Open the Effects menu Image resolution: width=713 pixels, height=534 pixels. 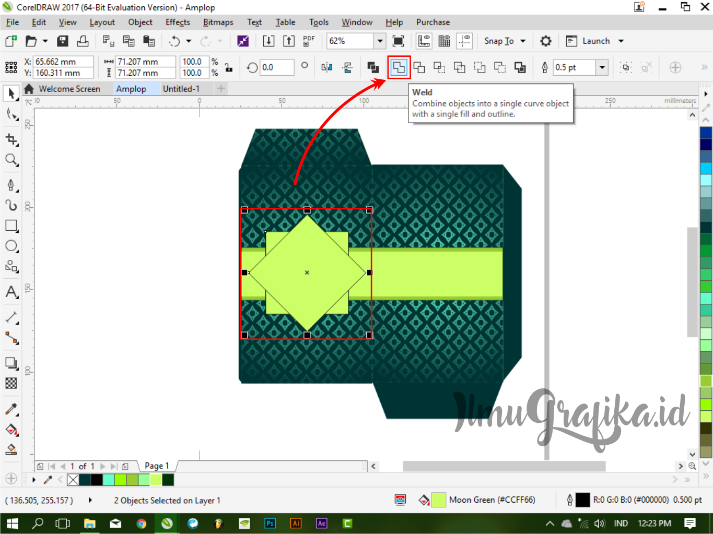tap(178, 22)
